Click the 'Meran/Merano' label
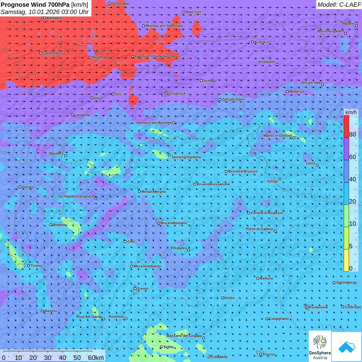The width and height of the screenshot is (362, 362). (154, 192)
